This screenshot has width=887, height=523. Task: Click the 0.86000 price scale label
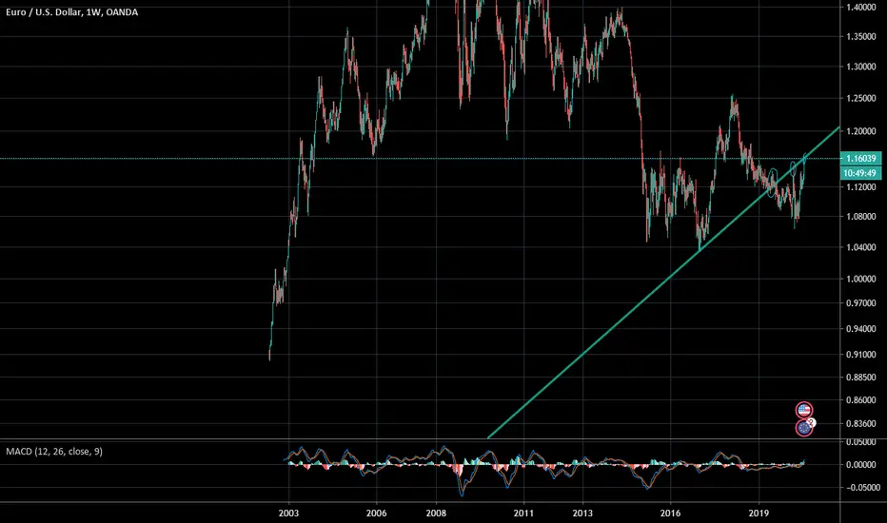click(861, 400)
